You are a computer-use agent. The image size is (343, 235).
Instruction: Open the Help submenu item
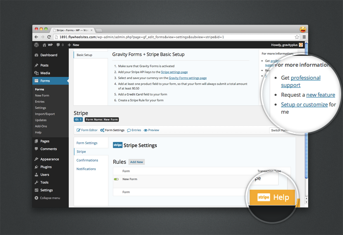click(38, 132)
